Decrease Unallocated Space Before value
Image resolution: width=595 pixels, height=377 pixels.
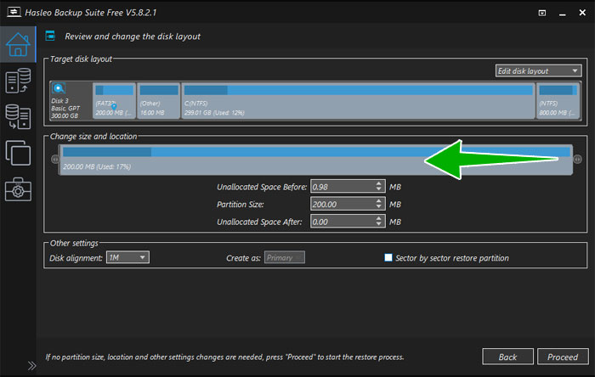coord(379,190)
